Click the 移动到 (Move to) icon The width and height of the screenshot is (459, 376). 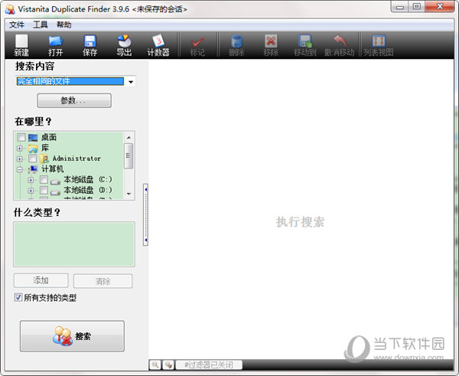tap(305, 41)
